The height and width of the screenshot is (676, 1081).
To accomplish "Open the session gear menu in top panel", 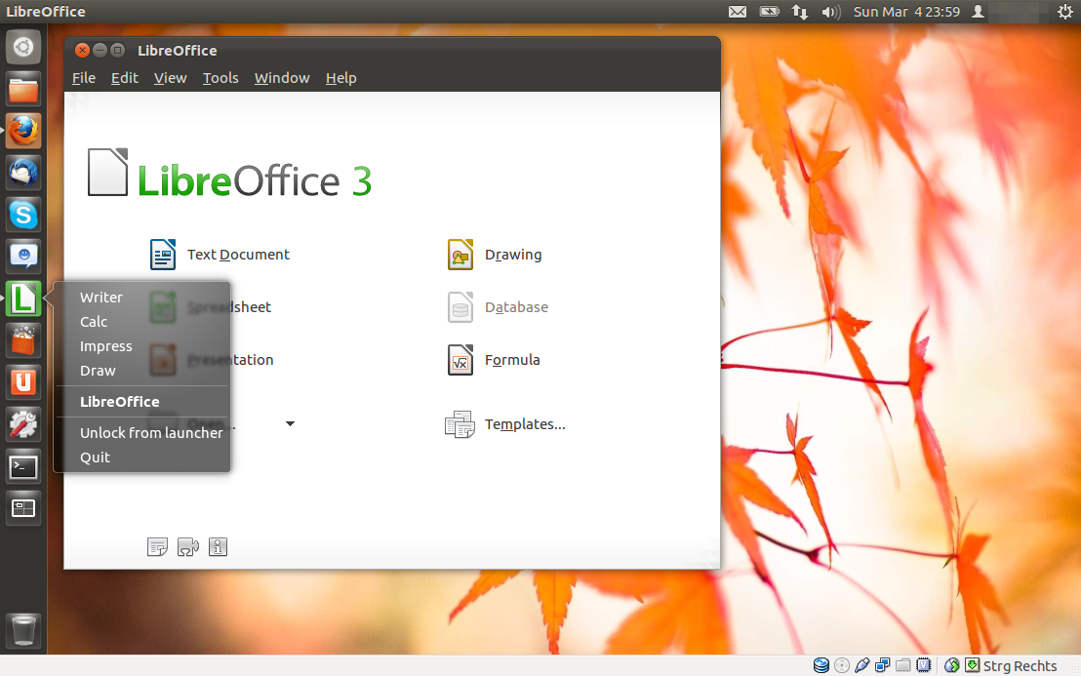I will click(x=1064, y=12).
